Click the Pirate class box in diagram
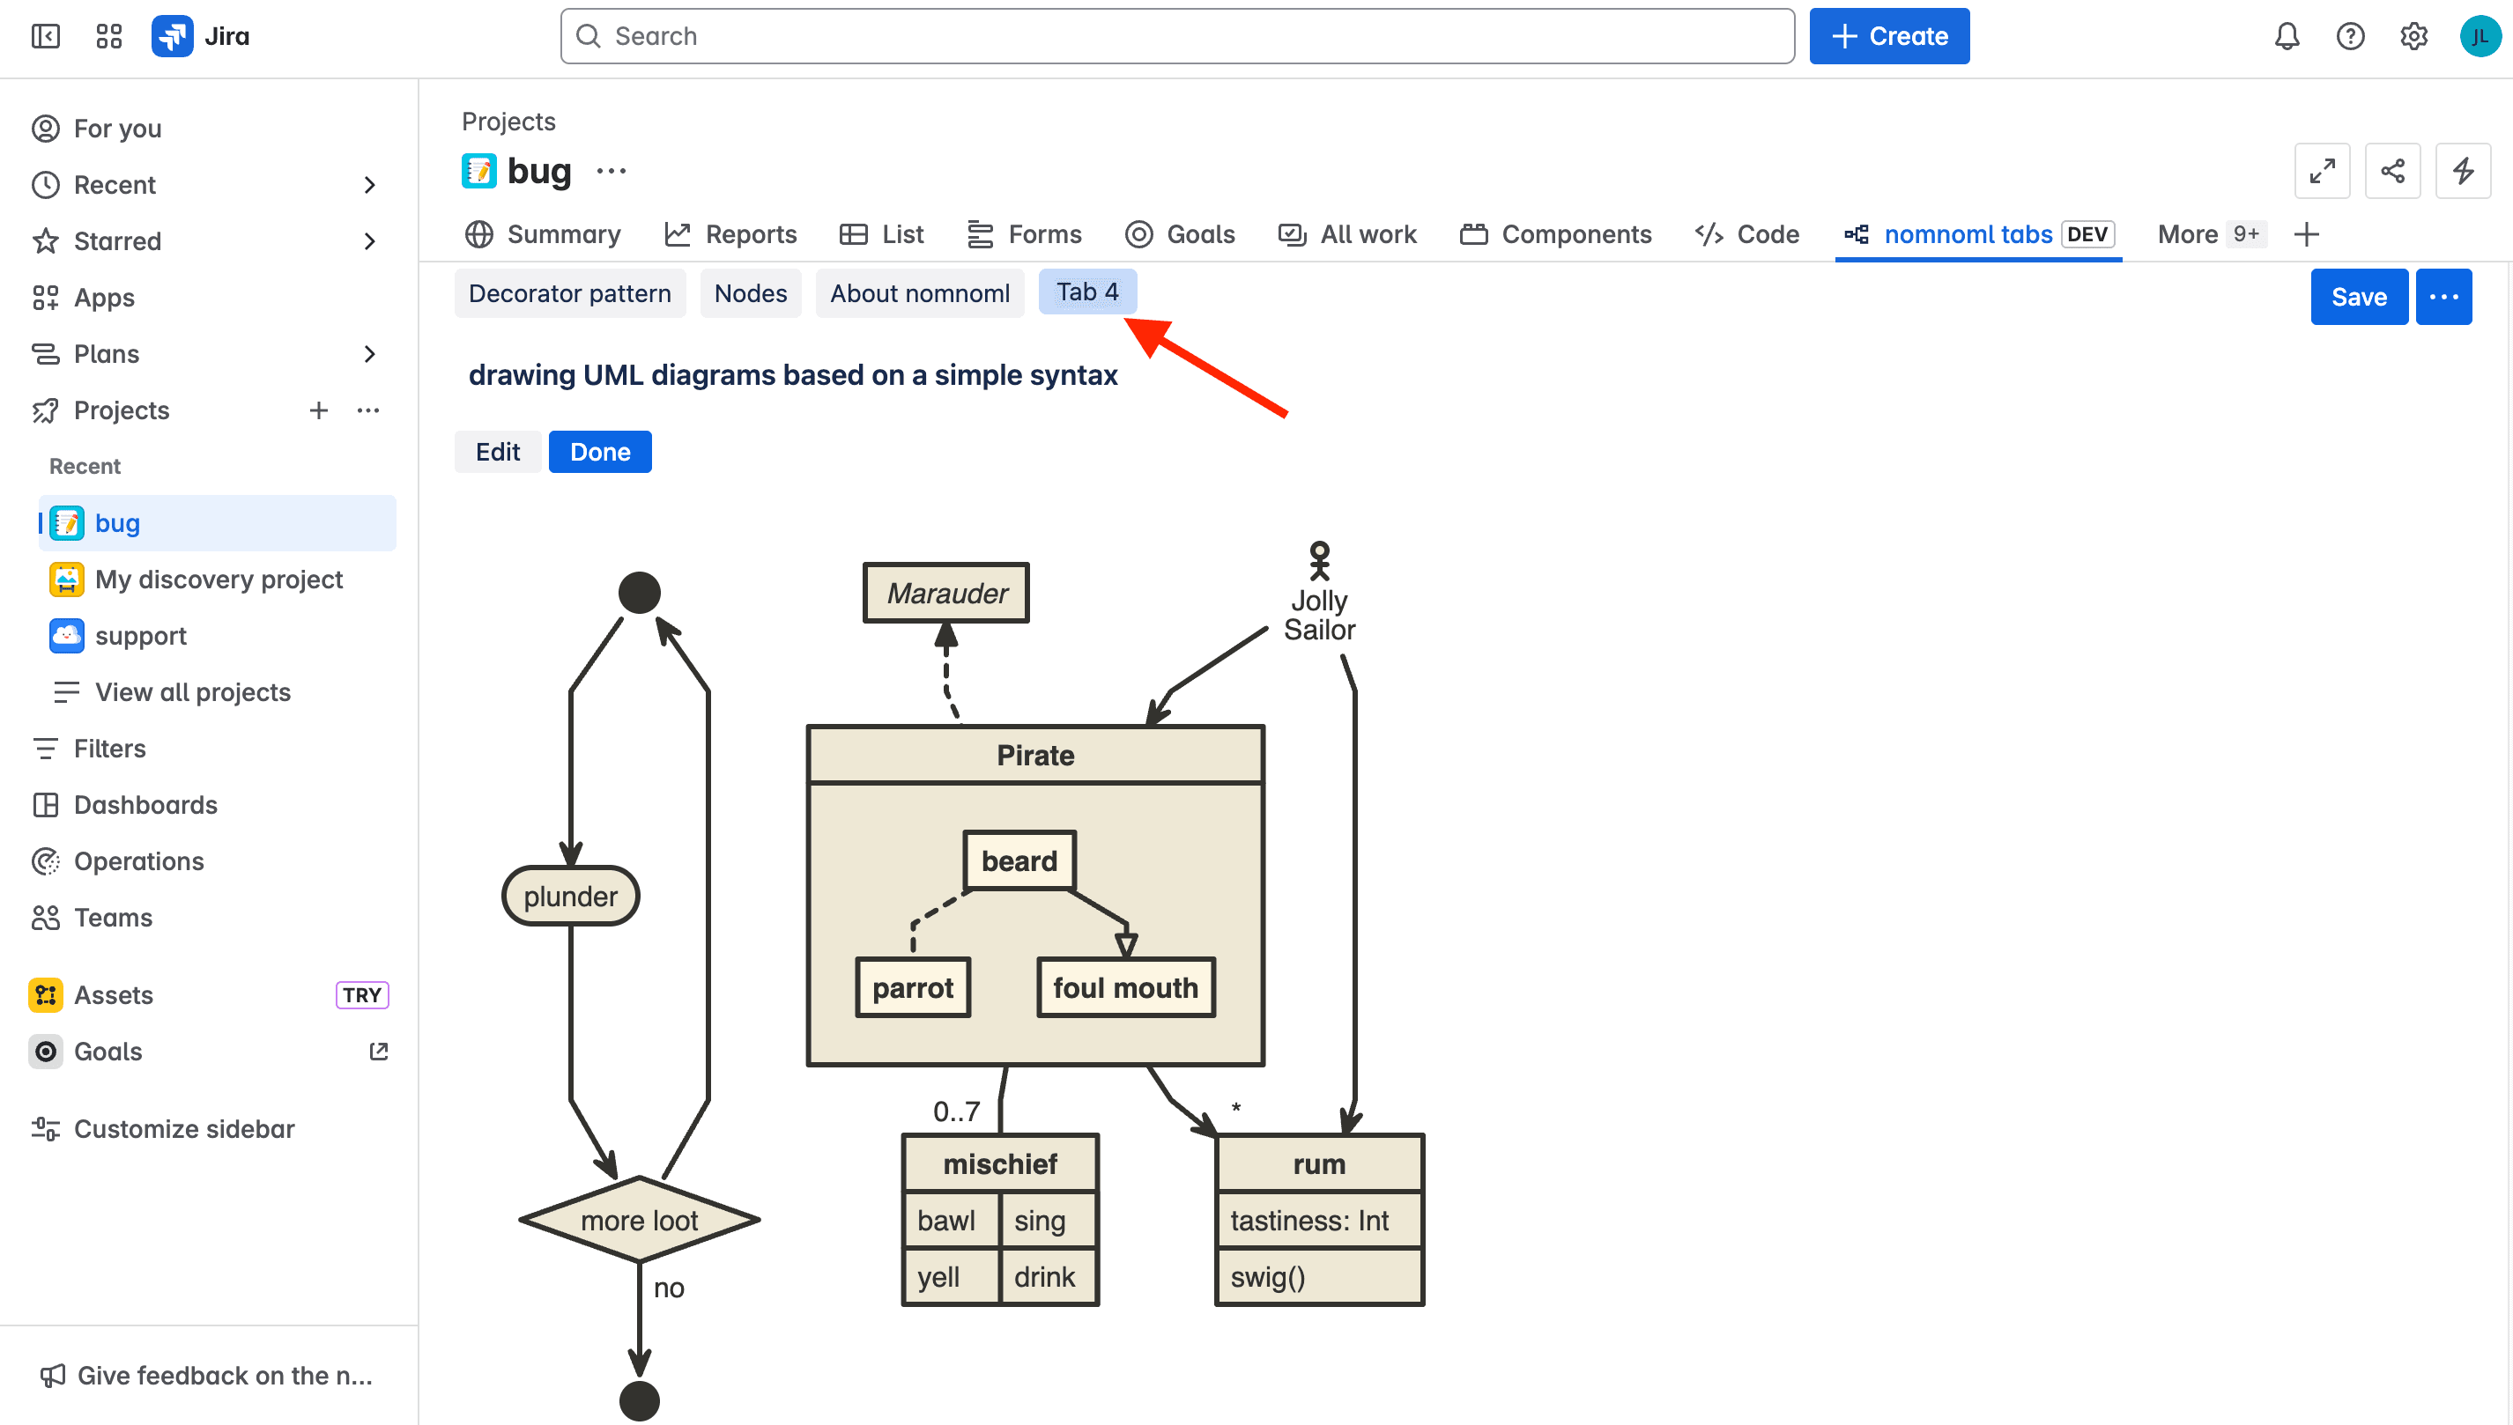 1034,895
